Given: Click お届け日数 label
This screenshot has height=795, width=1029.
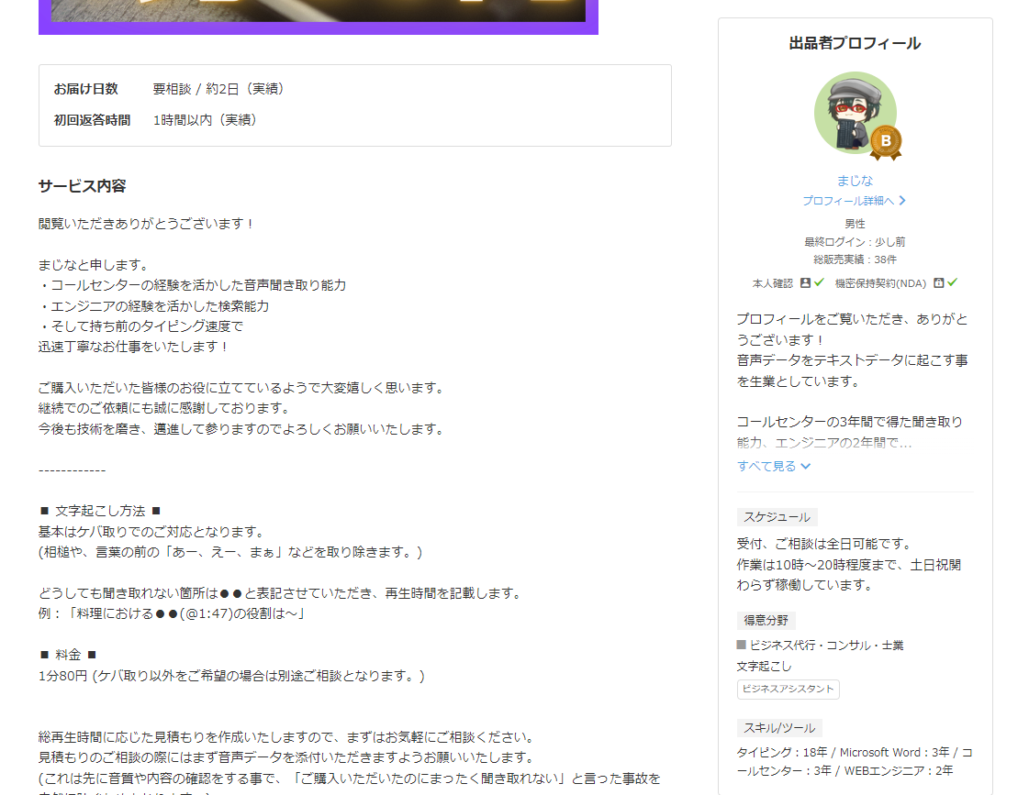Looking at the screenshot, I should [x=86, y=88].
